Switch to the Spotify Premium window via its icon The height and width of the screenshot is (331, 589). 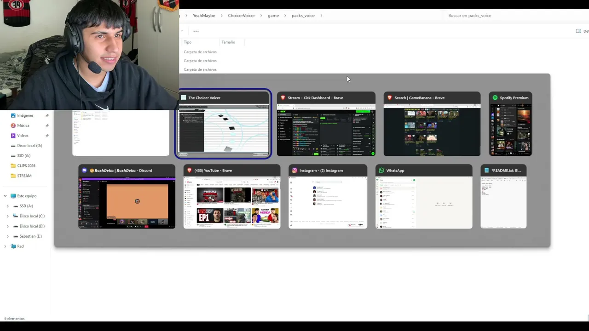(495, 98)
